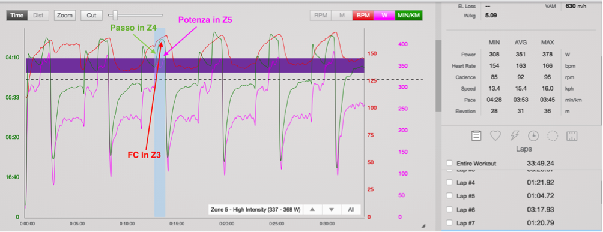
Task: Toggle the BPM heart rate series
Action: 362,16
